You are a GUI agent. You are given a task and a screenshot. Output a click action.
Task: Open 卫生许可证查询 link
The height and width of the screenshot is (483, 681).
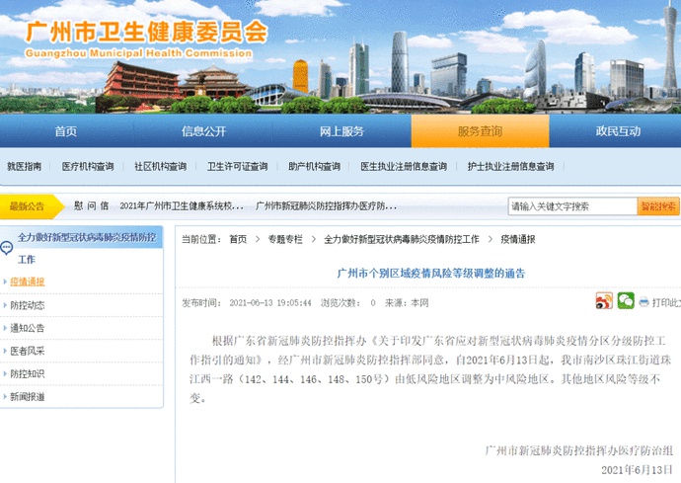click(237, 167)
